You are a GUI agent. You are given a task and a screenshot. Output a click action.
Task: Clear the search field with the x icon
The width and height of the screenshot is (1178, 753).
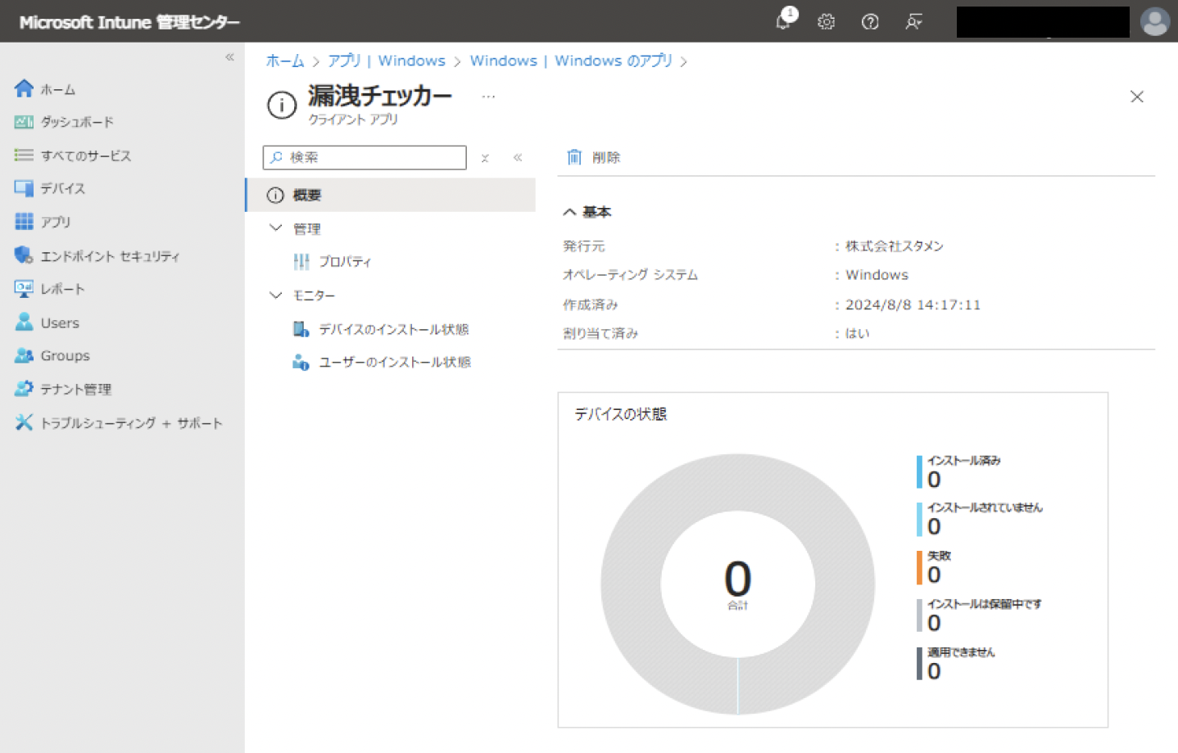tap(485, 158)
